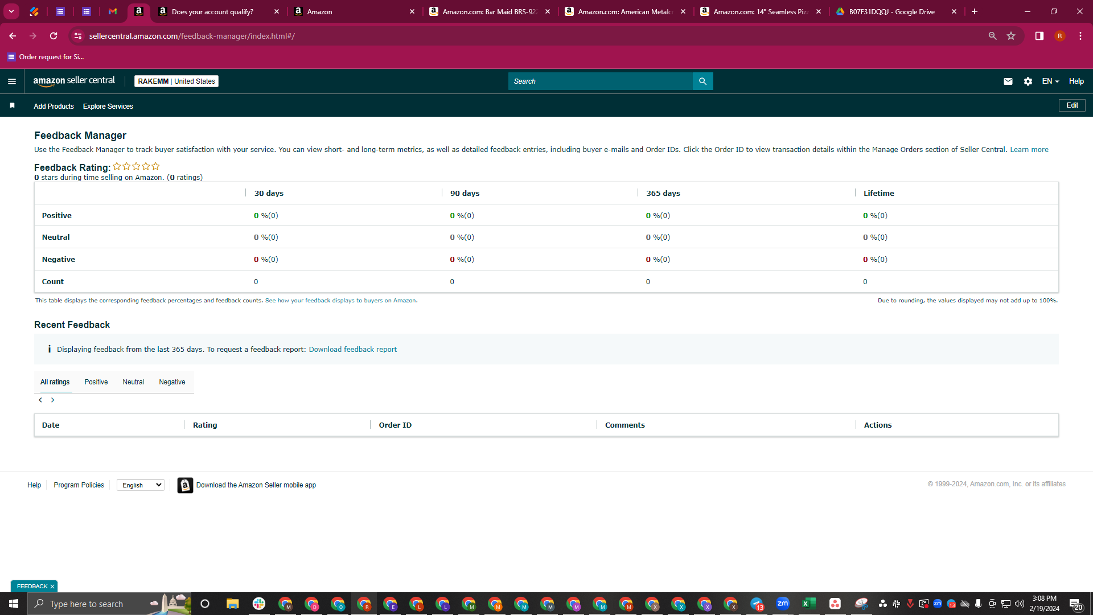Open the tab search dropdown arrow
The image size is (1093, 615).
tap(11, 11)
